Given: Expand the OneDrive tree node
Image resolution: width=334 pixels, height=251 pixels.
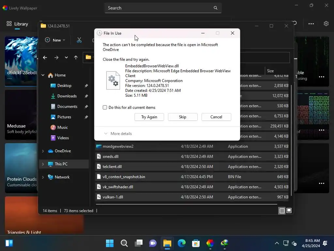Looking at the screenshot, I should click(x=43, y=151).
